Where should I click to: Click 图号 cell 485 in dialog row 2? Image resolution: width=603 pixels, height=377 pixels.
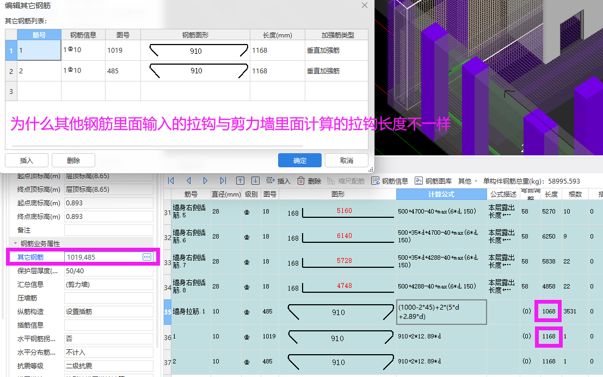(123, 71)
